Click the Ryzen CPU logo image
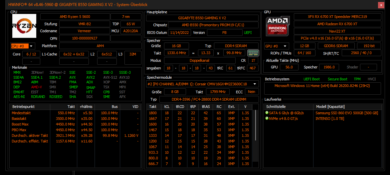Screen dimensions: 390x175 tap(24, 26)
